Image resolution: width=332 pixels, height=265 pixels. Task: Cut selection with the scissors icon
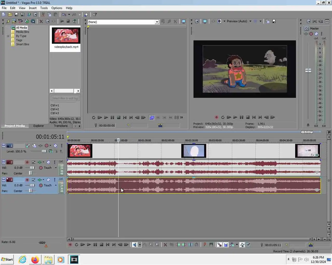43,14
